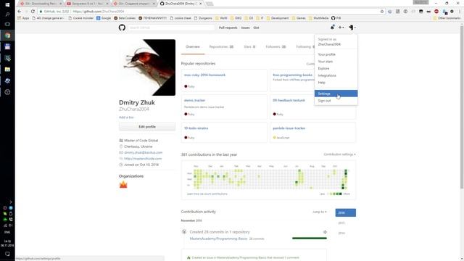Image resolution: width=464 pixels, height=261 pixels.
Task: Click the red Adblock extension icon
Action: click(436, 12)
